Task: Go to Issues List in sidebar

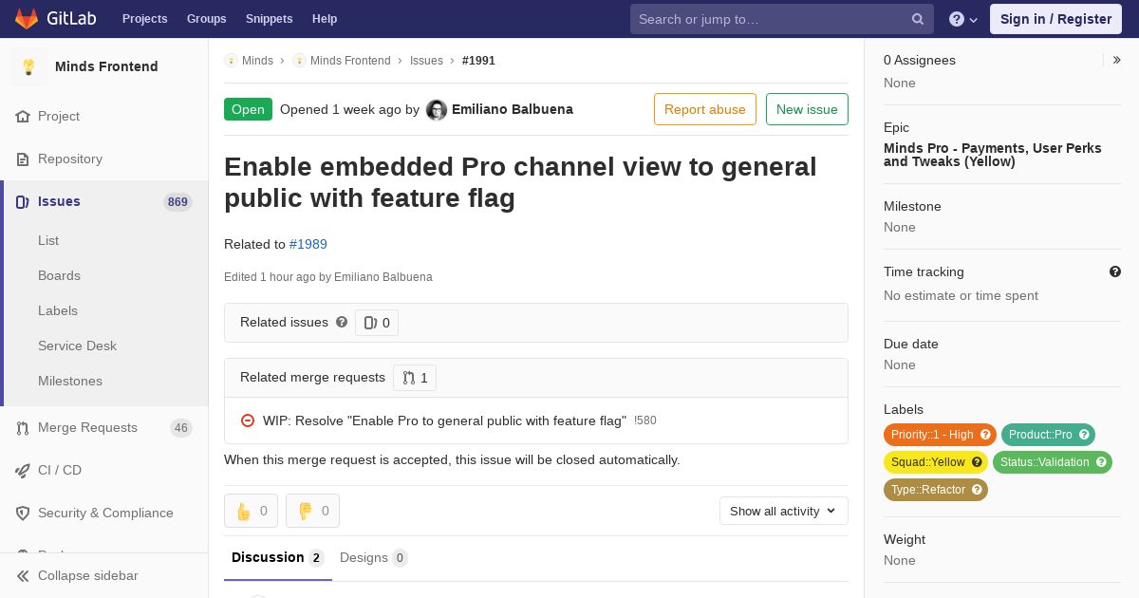Action: click(48, 240)
